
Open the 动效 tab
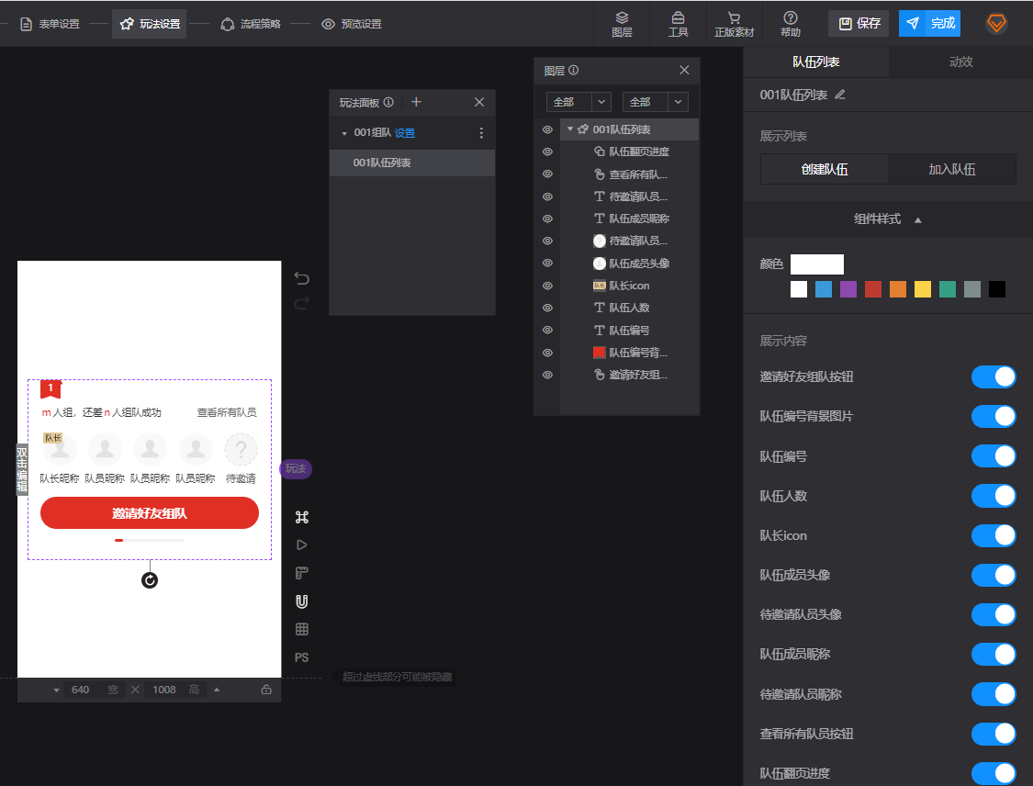coord(960,62)
